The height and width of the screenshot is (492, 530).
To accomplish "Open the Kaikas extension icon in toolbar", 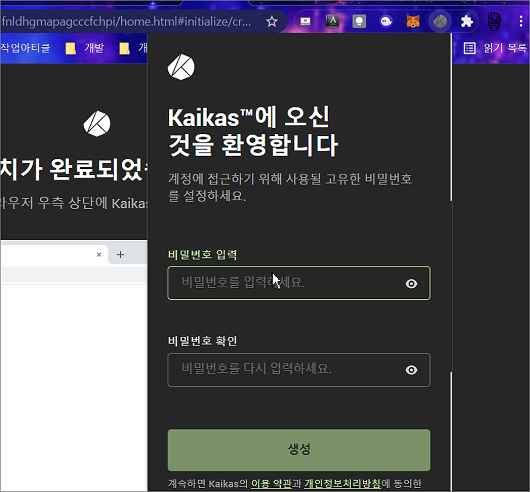I will pos(440,21).
